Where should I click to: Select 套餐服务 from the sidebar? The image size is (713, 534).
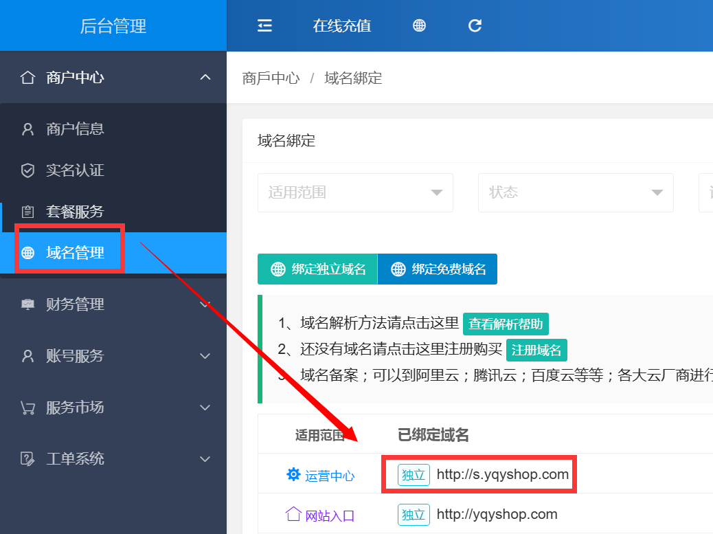(75, 212)
